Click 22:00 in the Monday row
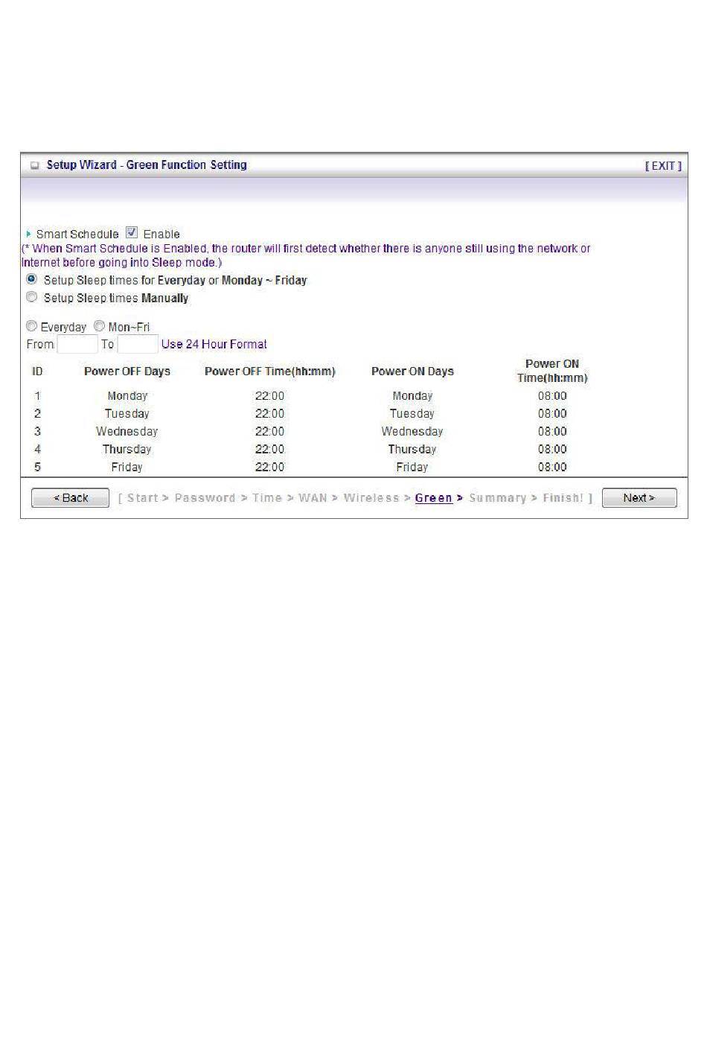This screenshot has width=707, height=1052. click(269, 396)
